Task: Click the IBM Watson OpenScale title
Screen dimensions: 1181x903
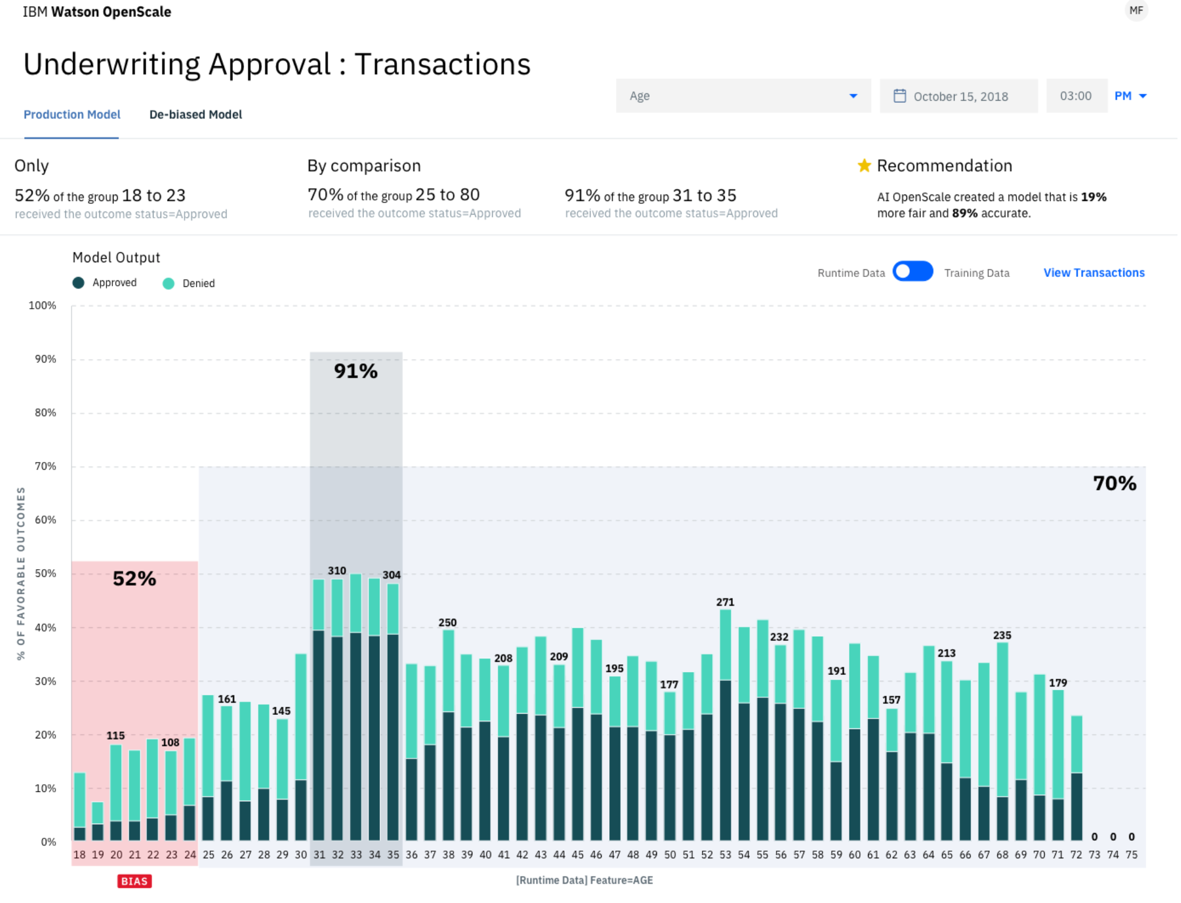Action: click(97, 12)
